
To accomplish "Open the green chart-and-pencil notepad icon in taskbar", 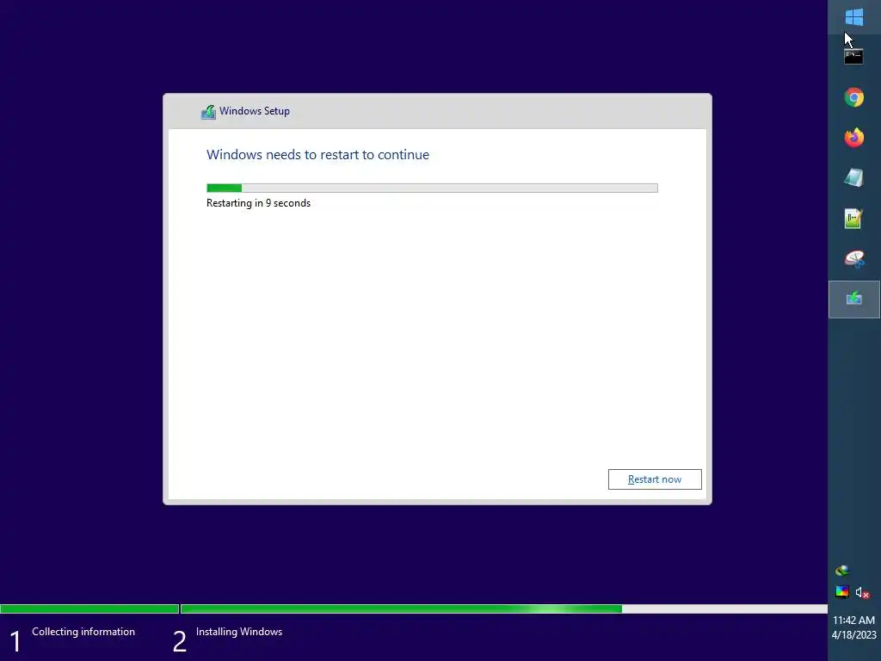I will (854, 218).
